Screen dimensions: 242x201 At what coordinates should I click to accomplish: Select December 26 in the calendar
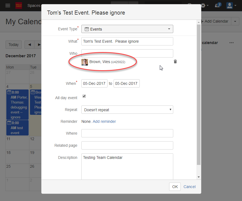(35, 170)
